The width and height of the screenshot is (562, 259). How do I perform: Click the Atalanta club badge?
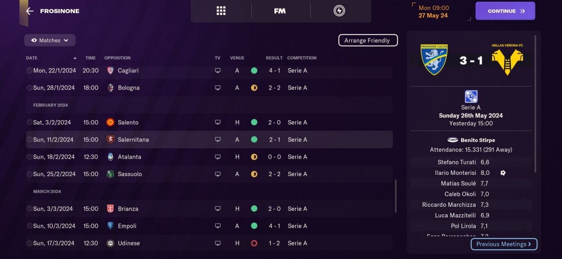(x=111, y=157)
